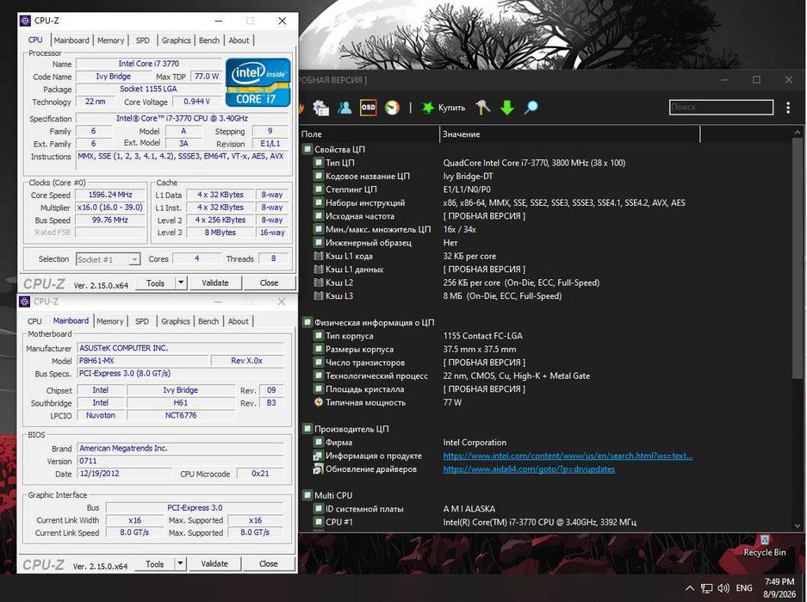Click the Поле column header
Image resolution: width=807 pixels, height=602 pixels.
click(x=369, y=134)
